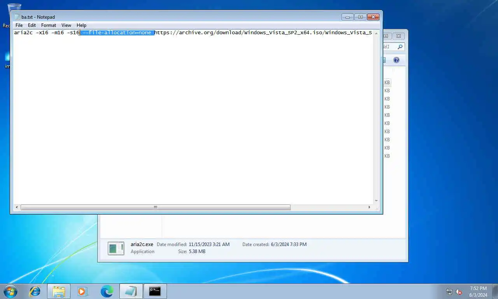Open the Edit menu in Notepad
498x299 pixels.
pos(32,25)
